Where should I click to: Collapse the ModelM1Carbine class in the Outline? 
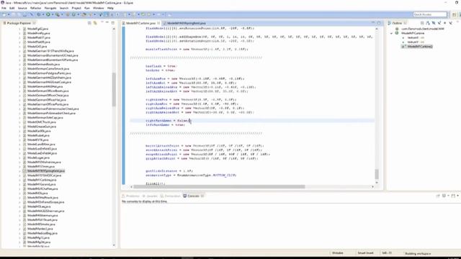point(391,34)
